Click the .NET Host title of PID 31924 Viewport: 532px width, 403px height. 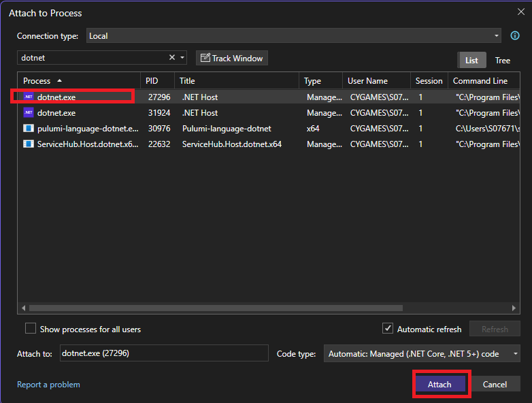tap(200, 113)
